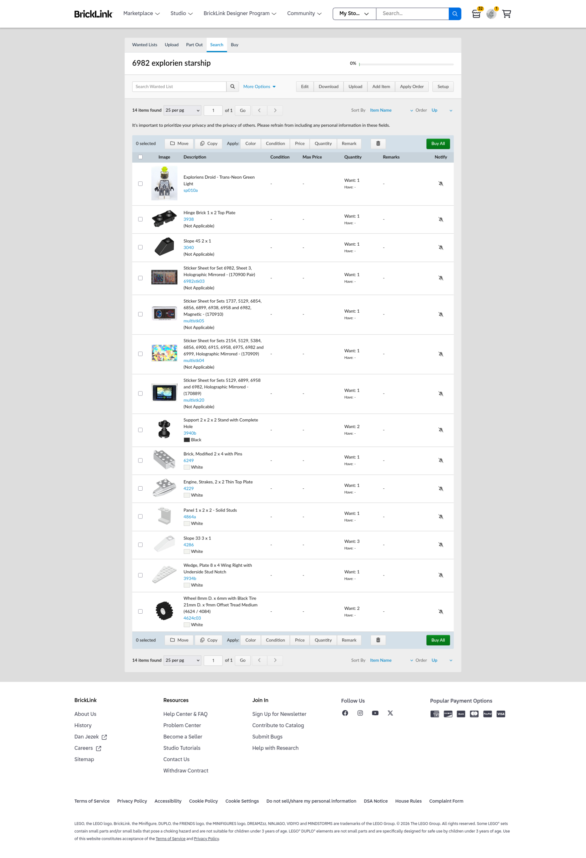Toggle notify bell for Exploriens Droid

[x=441, y=183]
